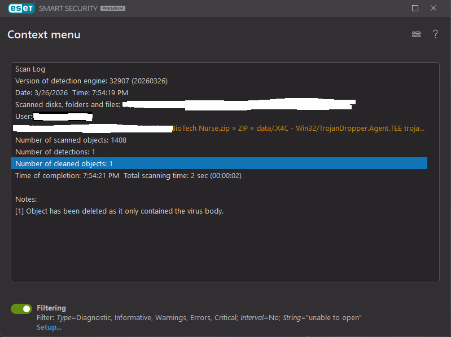Toggle the Filtering switch off
Screen dimensions: 451x337
pos(21,309)
